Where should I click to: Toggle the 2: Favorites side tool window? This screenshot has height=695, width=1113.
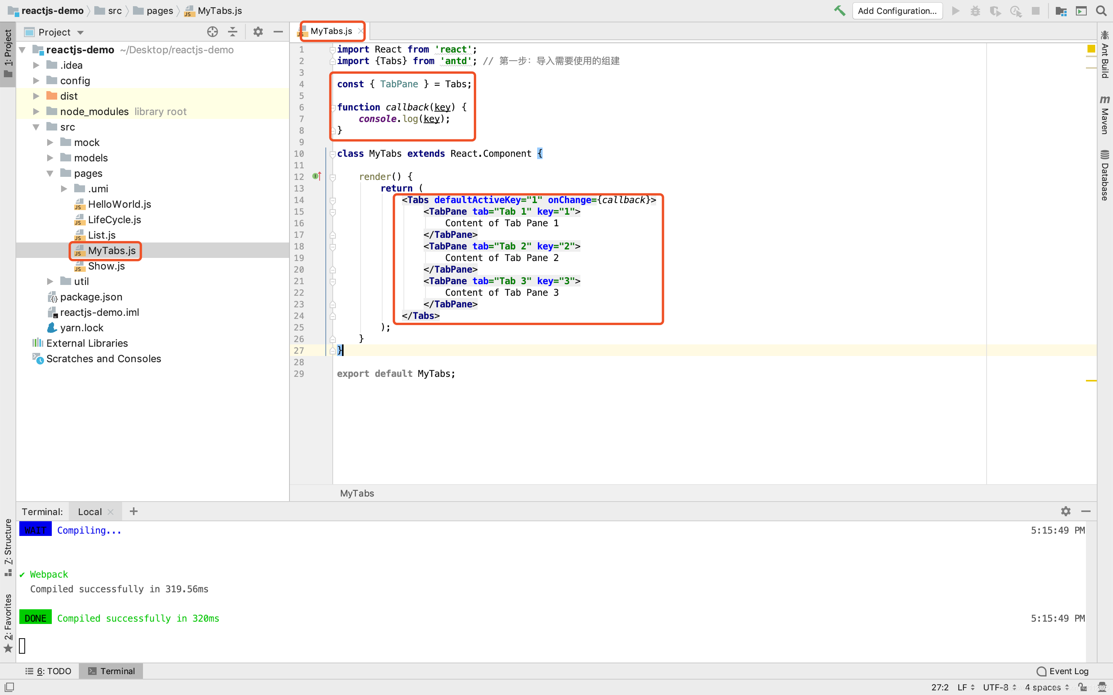point(8,623)
